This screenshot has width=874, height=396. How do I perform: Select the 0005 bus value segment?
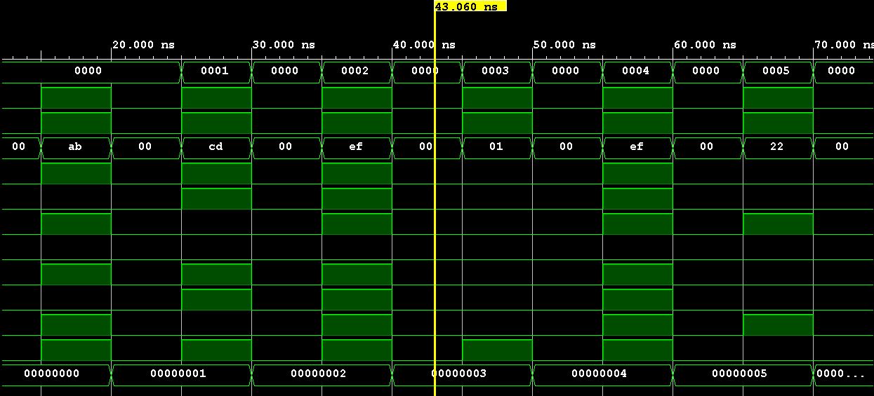coord(777,71)
